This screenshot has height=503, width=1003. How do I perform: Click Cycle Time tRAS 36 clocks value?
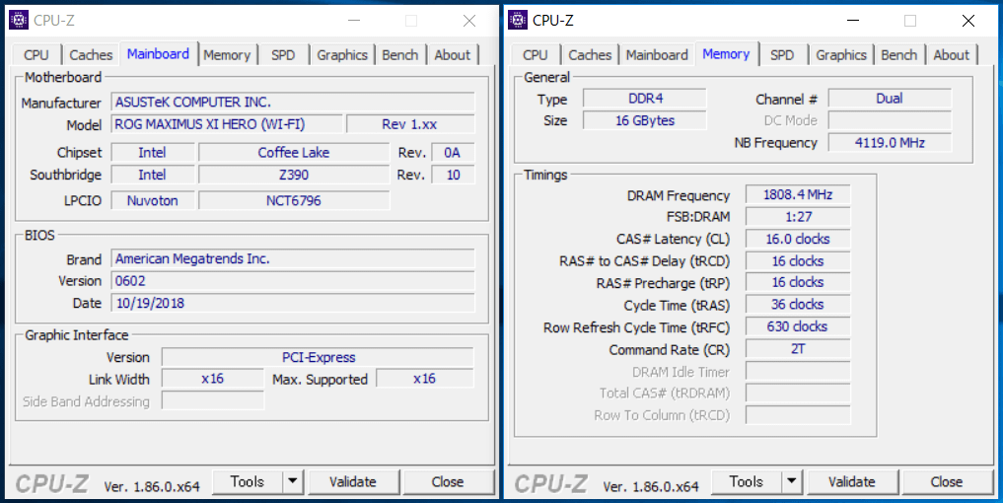pos(798,305)
